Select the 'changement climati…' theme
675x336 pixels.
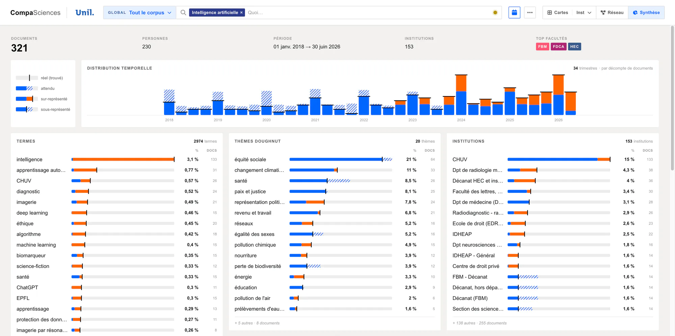point(334,170)
